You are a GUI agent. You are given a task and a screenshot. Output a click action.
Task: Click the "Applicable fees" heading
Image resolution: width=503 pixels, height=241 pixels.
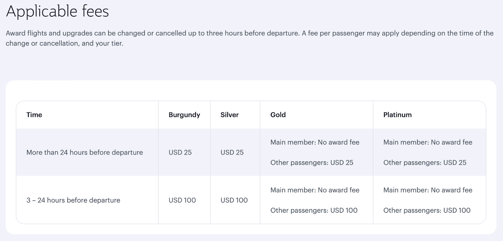click(57, 12)
